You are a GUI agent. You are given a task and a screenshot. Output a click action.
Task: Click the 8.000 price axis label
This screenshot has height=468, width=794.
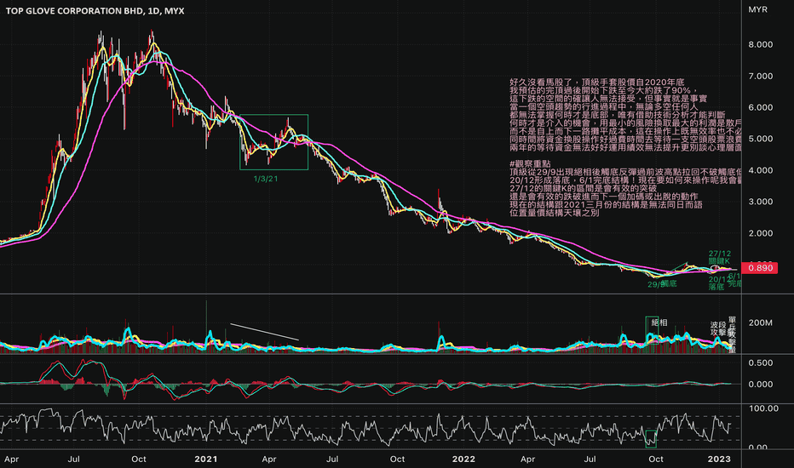click(x=761, y=44)
